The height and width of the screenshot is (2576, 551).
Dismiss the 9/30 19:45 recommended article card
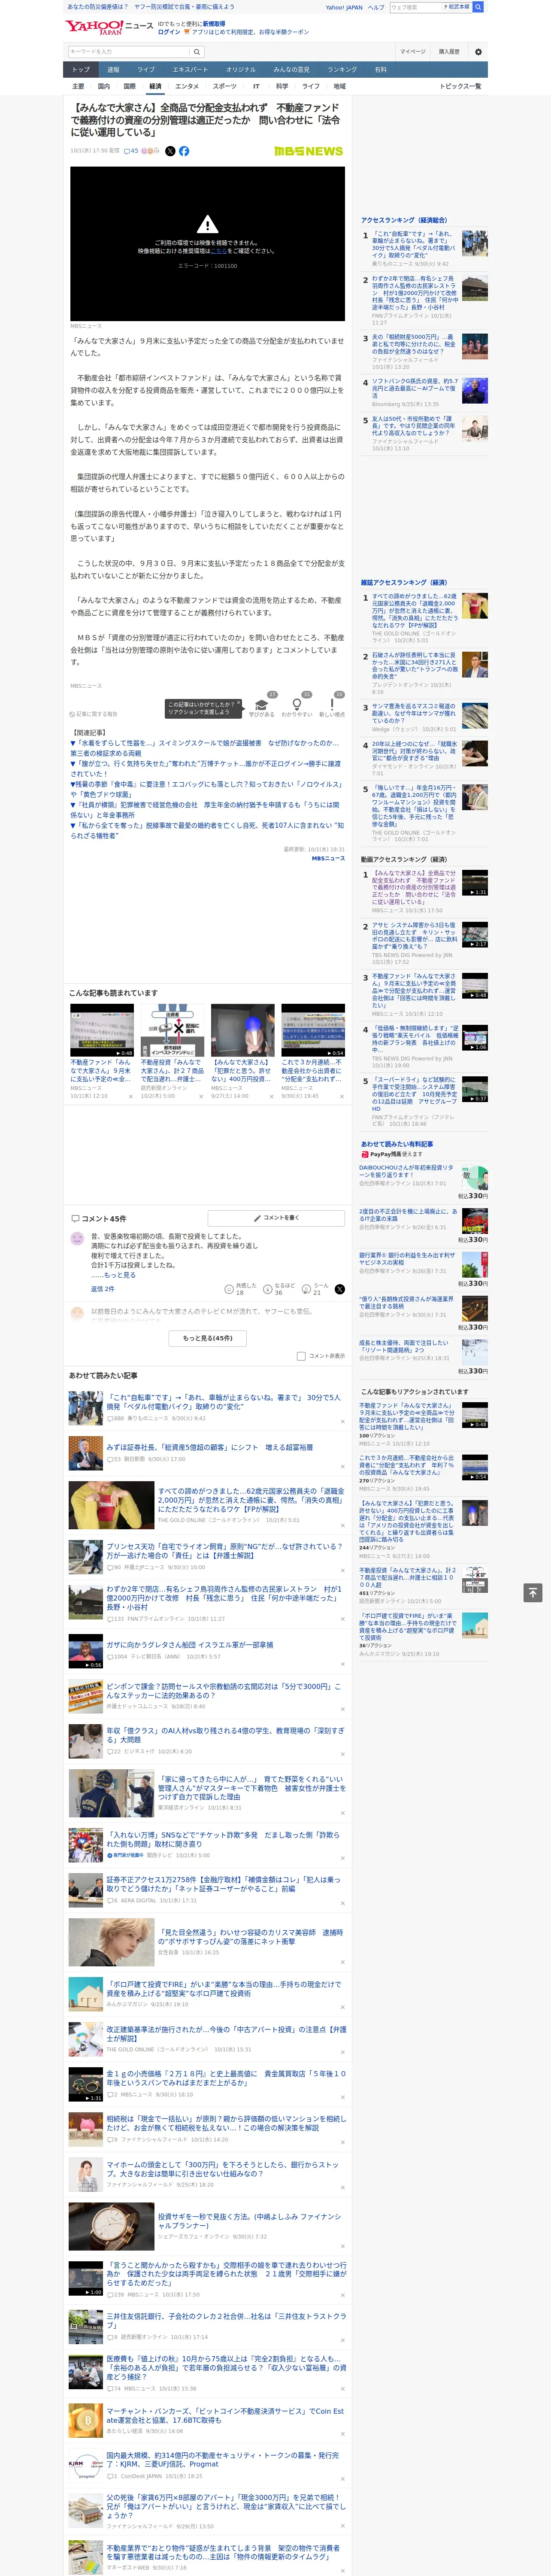(x=342, y=1096)
